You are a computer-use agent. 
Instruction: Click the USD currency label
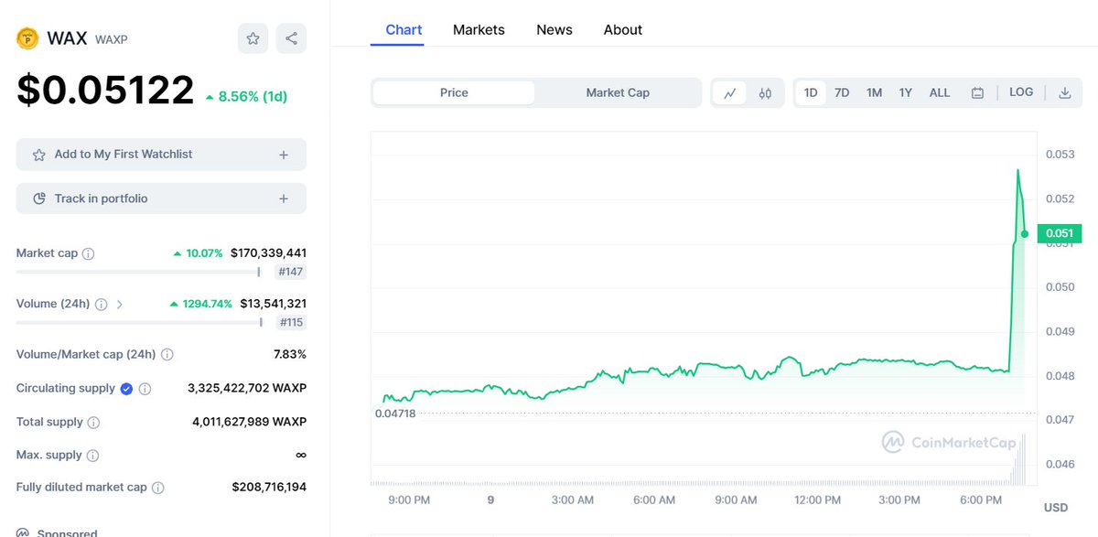(1056, 507)
